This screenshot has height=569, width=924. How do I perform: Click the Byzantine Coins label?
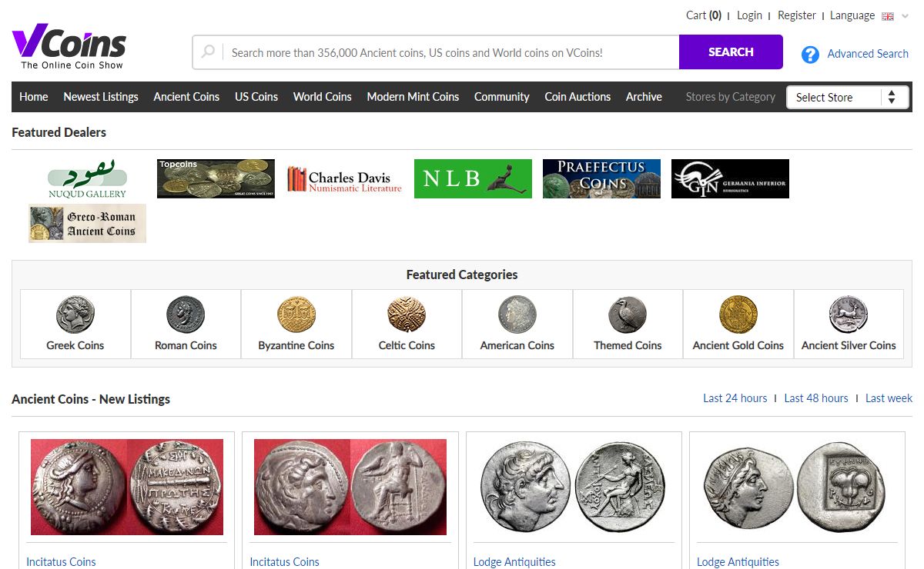coord(296,346)
